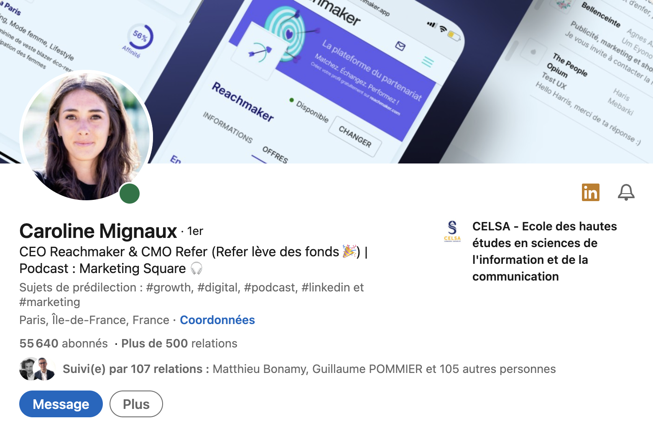Click the LinkedIn logo icon

[x=590, y=192]
